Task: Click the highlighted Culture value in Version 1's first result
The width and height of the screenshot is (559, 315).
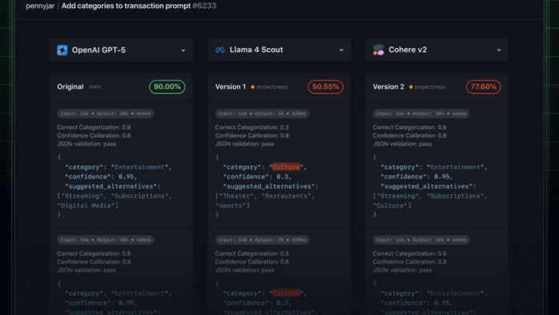Action: click(286, 167)
